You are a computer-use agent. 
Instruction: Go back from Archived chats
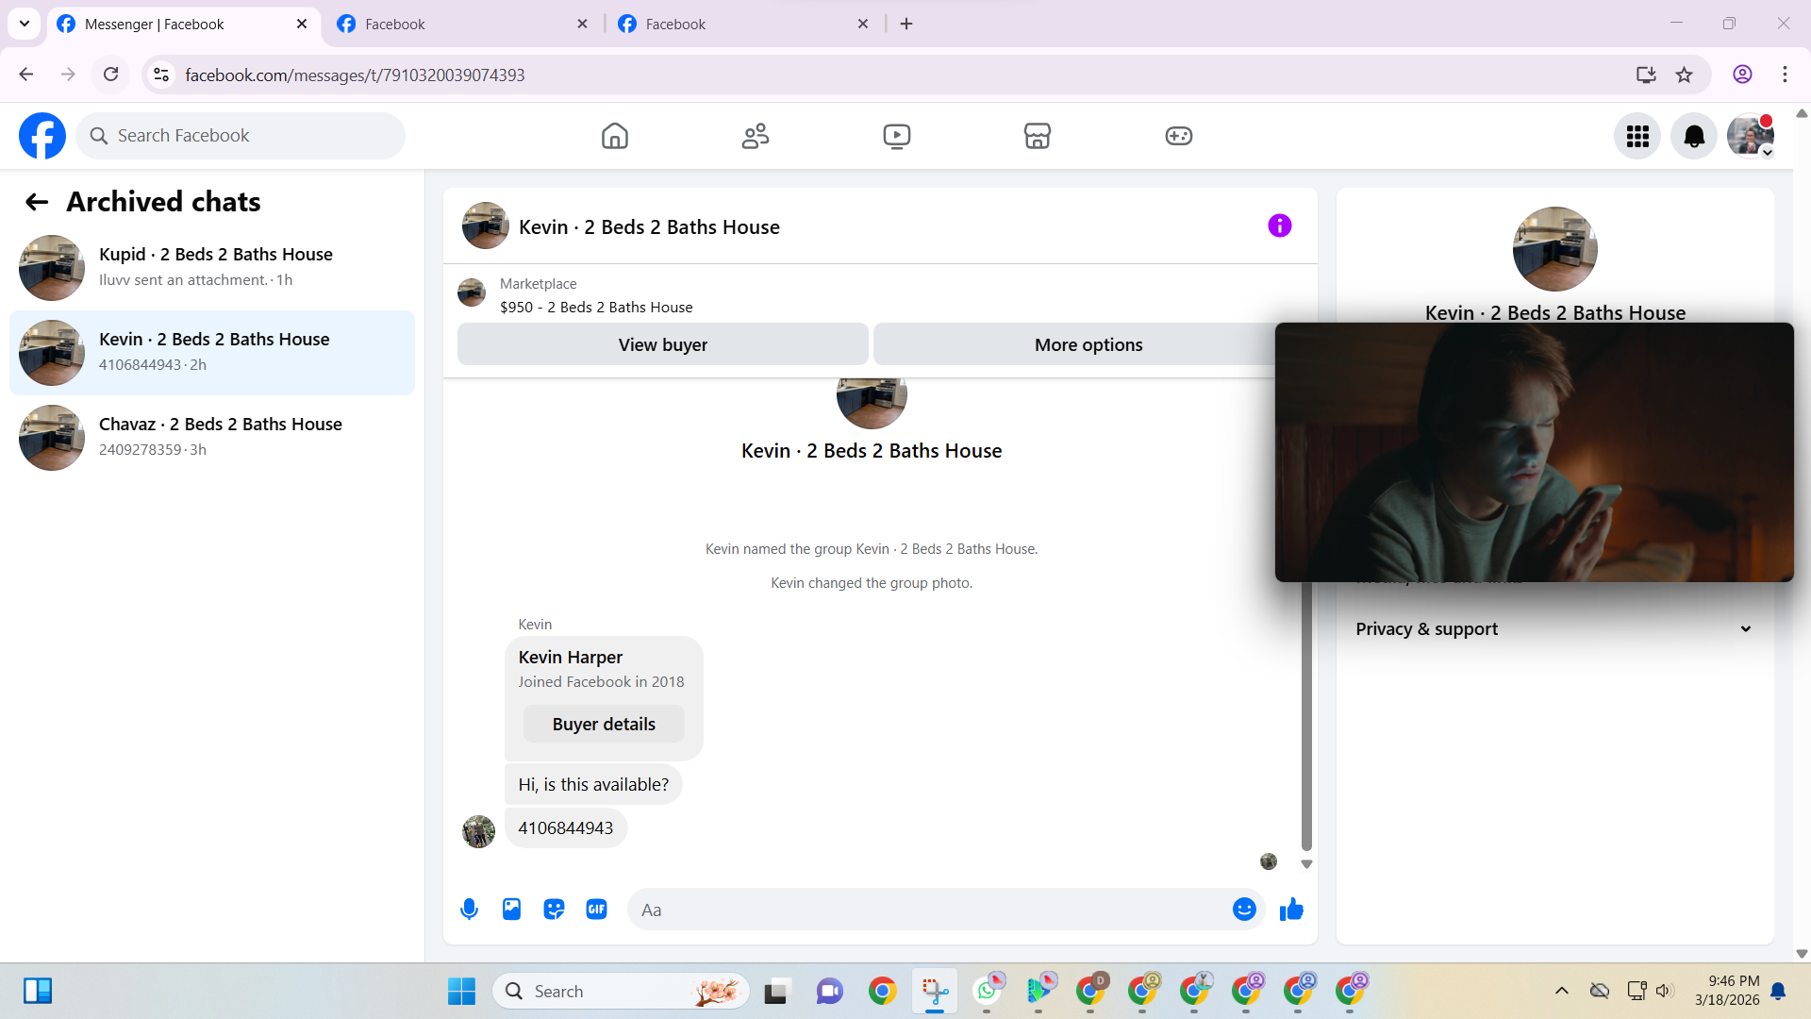tap(37, 202)
